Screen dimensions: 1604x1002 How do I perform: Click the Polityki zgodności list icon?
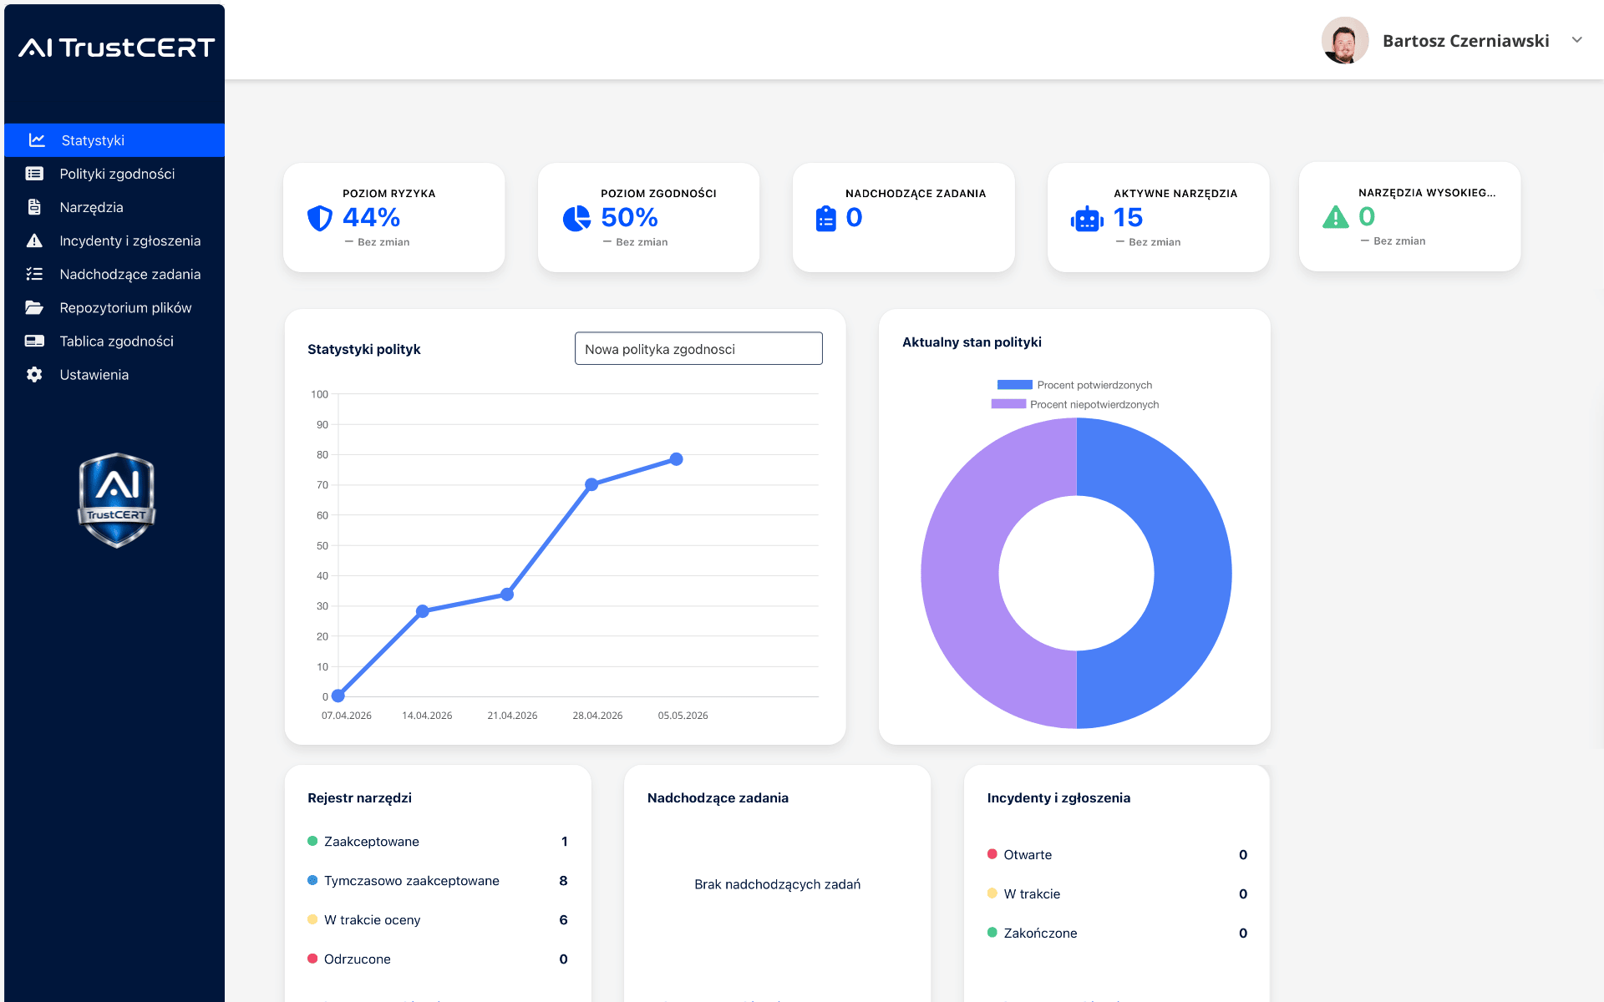click(34, 174)
